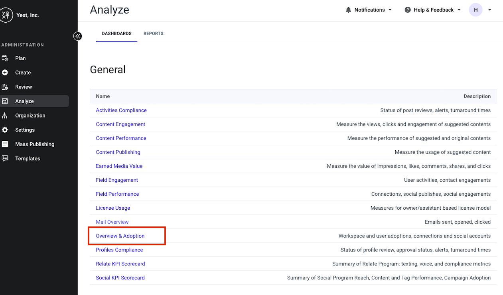Click the Notifications bell icon
The width and height of the screenshot is (503, 295).
[x=349, y=10]
